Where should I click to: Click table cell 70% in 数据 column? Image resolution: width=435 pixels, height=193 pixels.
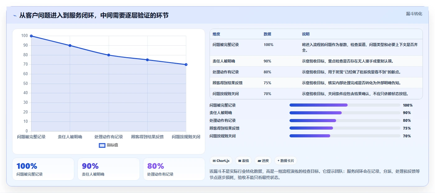267,94
